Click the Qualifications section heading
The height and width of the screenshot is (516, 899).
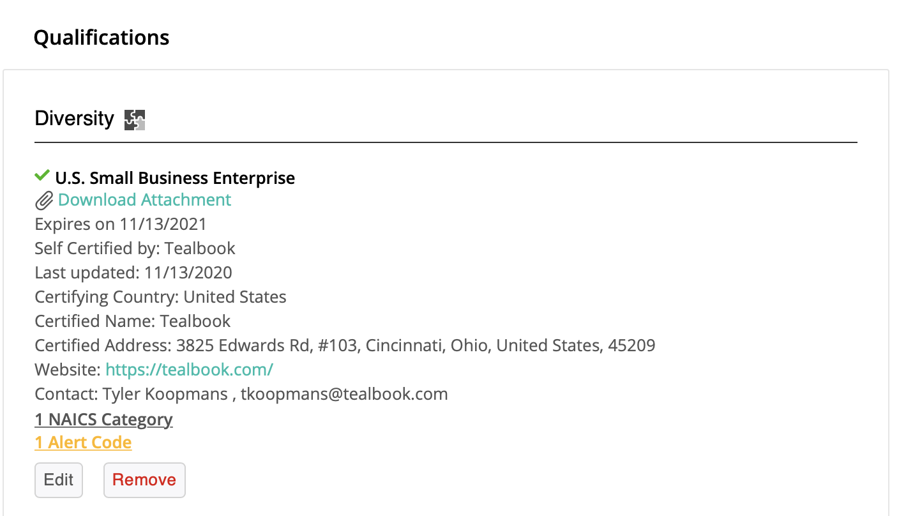tap(102, 38)
